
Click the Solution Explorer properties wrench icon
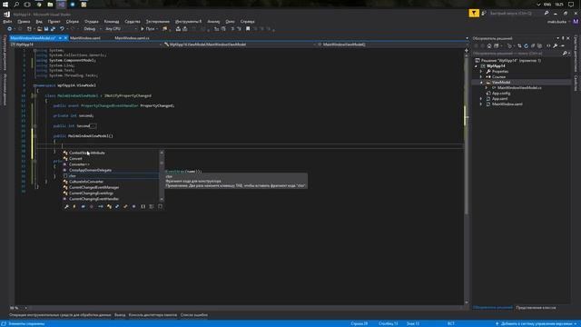pyautogui.click(x=555, y=46)
